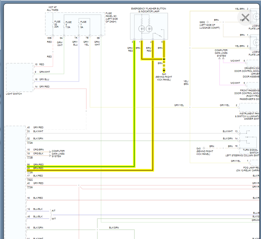Image resolution: width=261 pixels, height=239 pixels.
Task: Select the BLU/BLK wire marked A/T
Action: click(x=39, y=209)
